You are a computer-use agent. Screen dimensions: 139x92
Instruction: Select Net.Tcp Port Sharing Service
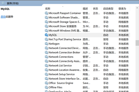pos(65,39)
